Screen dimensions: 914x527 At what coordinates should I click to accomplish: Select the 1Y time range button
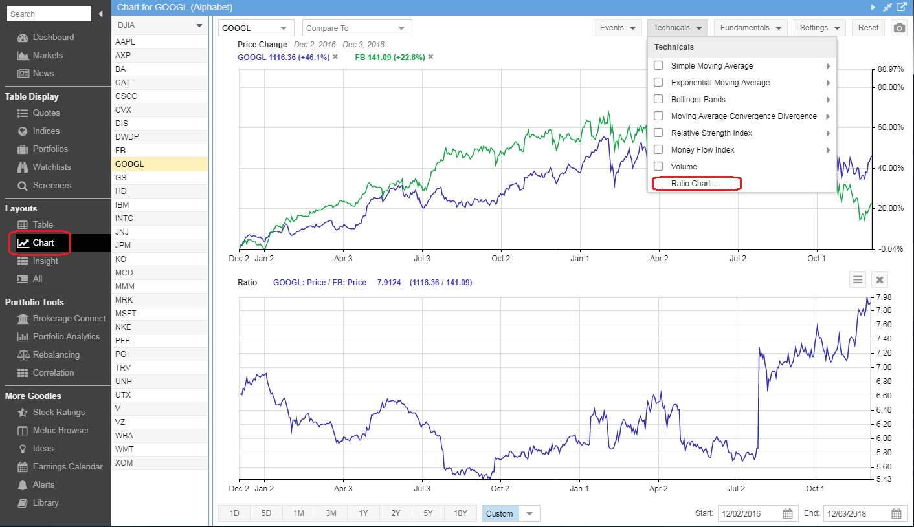(x=363, y=513)
